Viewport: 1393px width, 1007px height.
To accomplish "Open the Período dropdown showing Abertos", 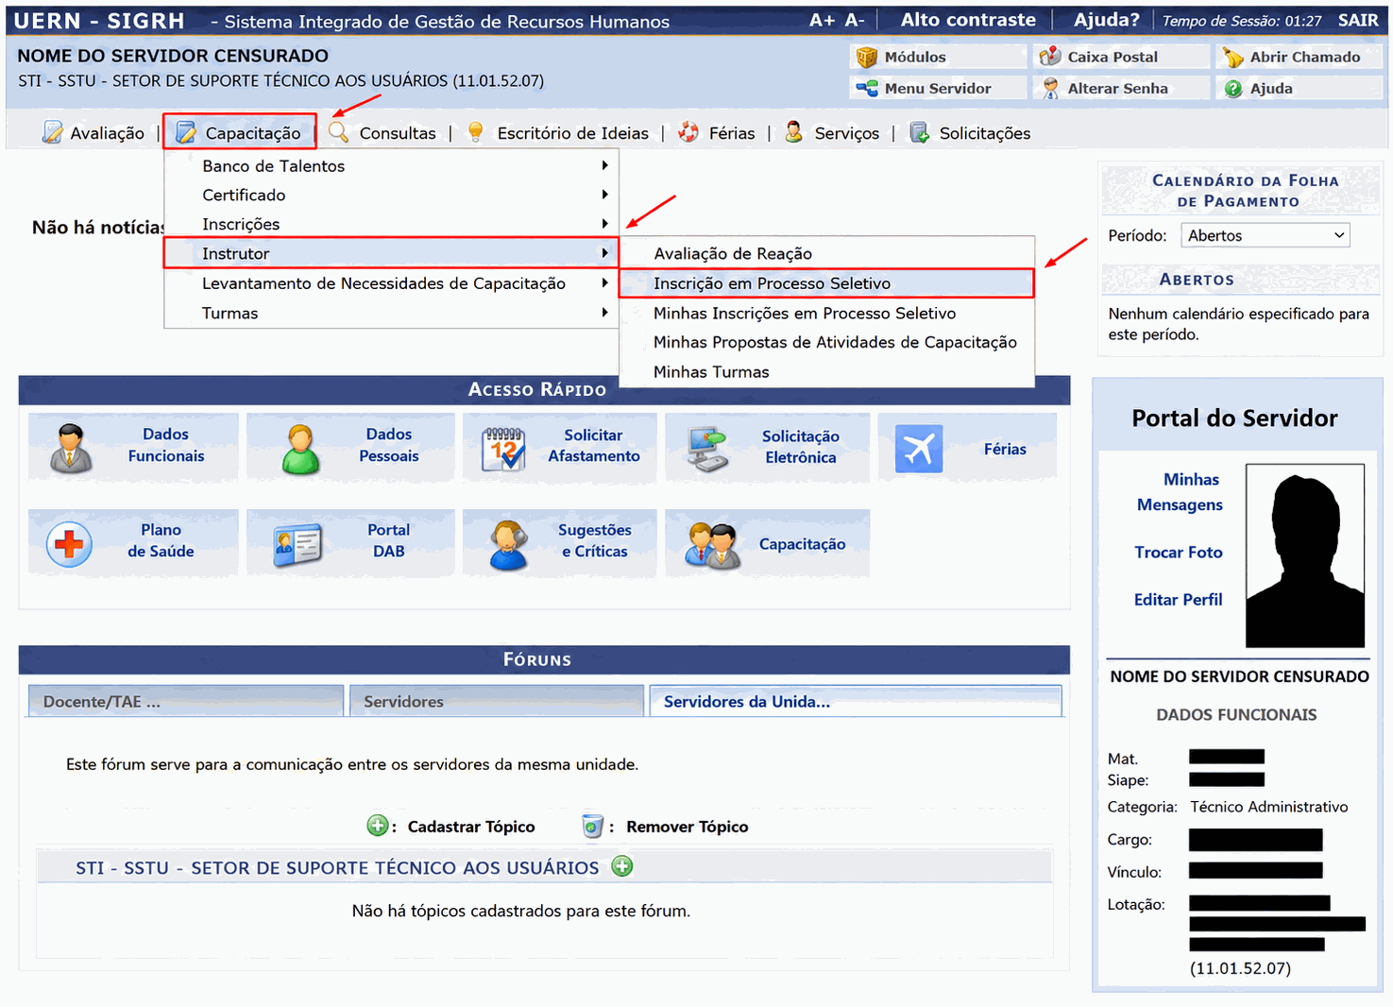I will click(x=1266, y=235).
